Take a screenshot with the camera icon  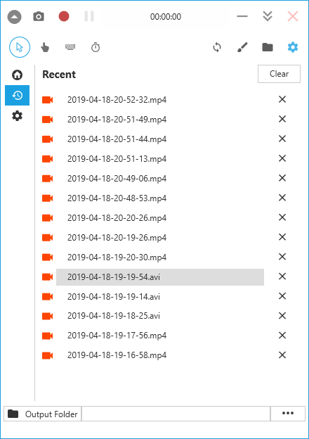[x=39, y=16]
